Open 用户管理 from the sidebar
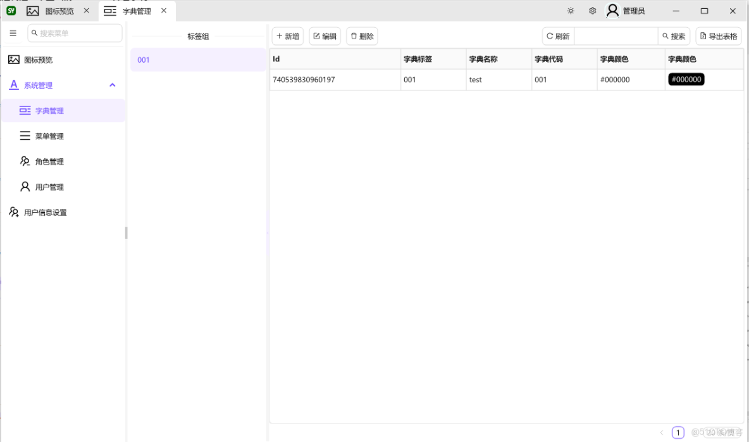Viewport: 749px width, 442px height. click(25, 186)
